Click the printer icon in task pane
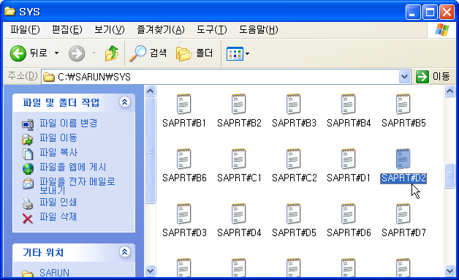Screen dimensions: 459x280 [x=28, y=203]
